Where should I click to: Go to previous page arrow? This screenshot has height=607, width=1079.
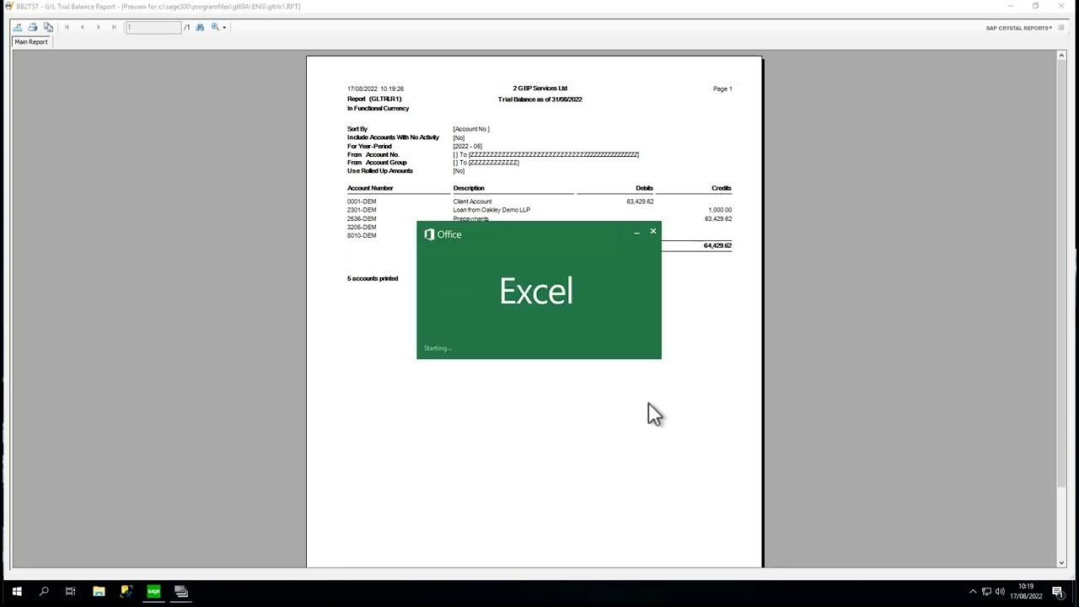[82, 27]
